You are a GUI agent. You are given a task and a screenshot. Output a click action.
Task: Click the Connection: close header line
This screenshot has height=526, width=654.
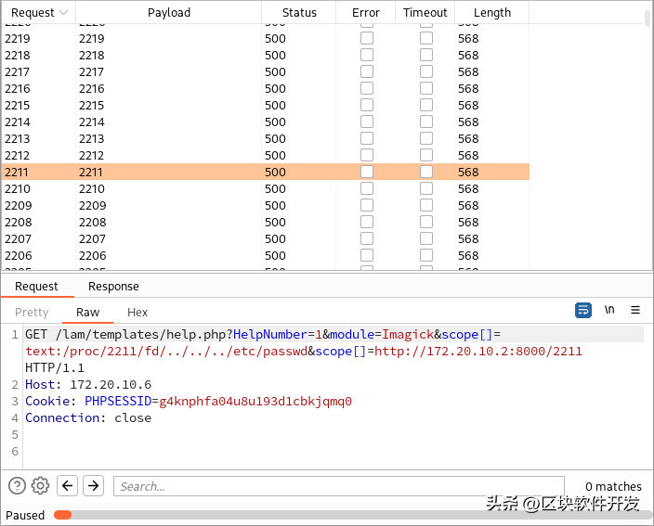[x=88, y=417]
